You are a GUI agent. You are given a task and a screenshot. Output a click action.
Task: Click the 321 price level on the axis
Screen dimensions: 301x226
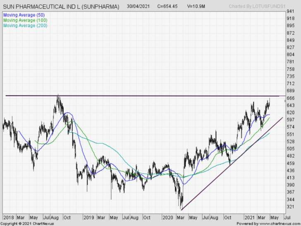point(290,207)
